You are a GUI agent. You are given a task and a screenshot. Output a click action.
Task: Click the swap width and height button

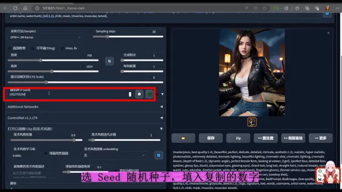(109, 61)
